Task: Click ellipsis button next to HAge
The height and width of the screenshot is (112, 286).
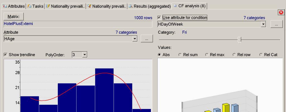Action: coord(147,39)
